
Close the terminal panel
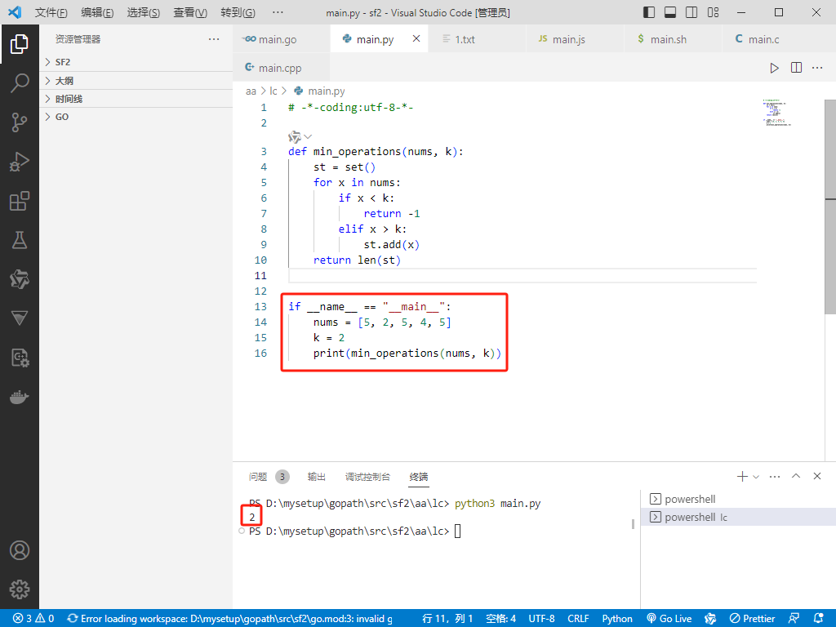click(817, 476)
